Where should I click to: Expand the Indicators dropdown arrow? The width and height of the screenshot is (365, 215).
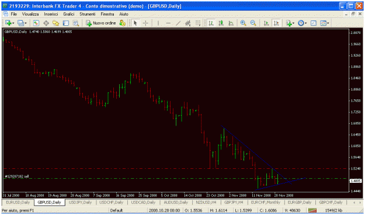coord(293,23)
